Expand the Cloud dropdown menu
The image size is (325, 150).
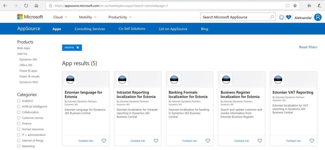[x=60, y=17]
